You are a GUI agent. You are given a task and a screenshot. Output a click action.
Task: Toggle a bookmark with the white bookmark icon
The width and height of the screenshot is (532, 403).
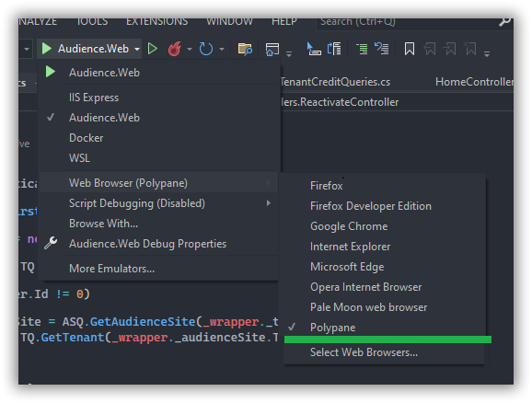[410, 49]
